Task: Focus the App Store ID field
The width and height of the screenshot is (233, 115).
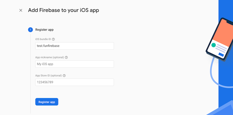Action: pos(75,82)
